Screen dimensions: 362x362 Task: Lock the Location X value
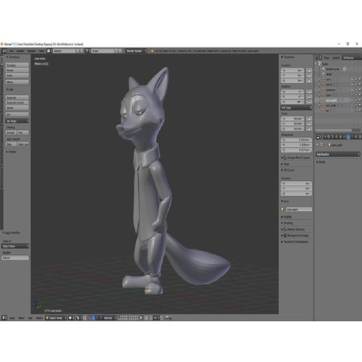(309, 70)
